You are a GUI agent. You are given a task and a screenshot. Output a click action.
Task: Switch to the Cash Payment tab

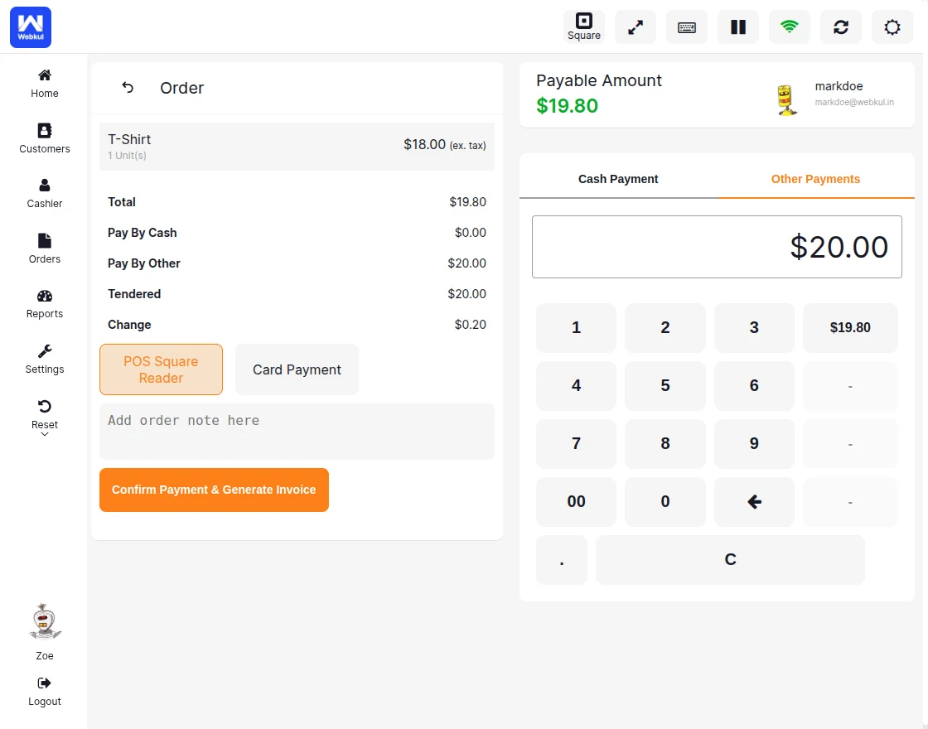click(x=618, y=178)
